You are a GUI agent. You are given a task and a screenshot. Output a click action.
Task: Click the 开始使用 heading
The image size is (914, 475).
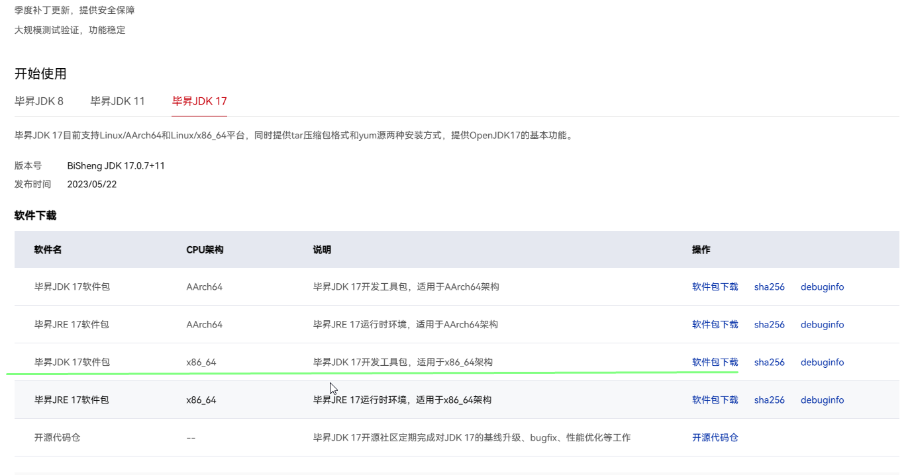tap(40, 73)
